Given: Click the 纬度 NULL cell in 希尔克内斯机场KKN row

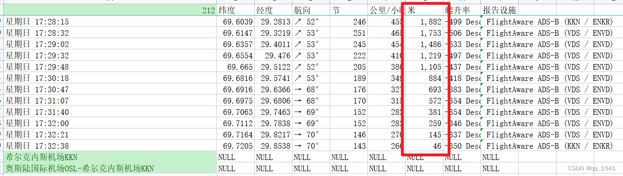Looking at the screenshot, I should point(236,157).
